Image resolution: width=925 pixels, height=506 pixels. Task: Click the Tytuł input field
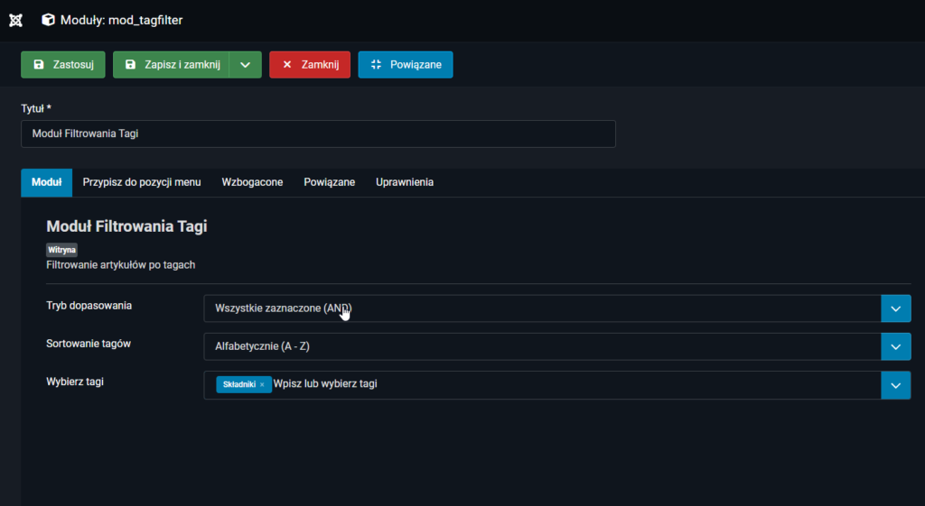point(318,133)
